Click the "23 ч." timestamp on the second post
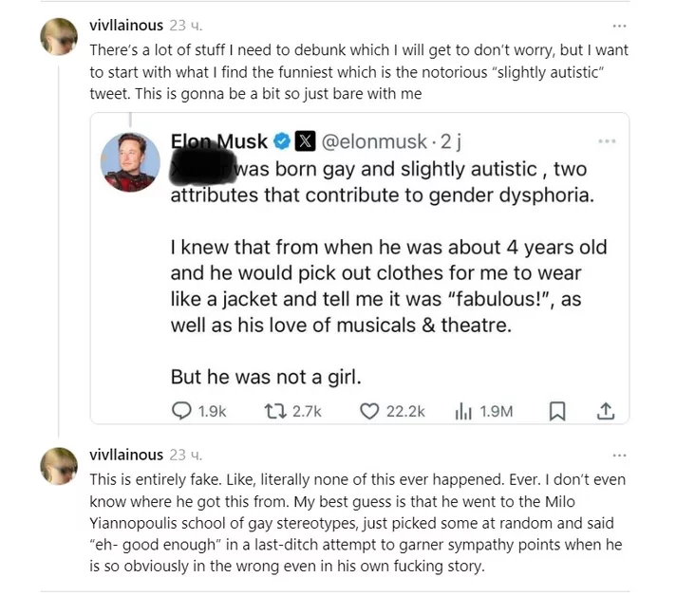 [x=186, y=456]
